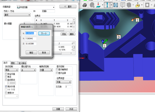Click the yellow block with probe icon
Image resolution: width=155 pixels, height=112 pixels.
point(138,5)
